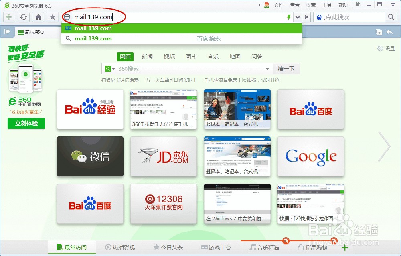Switch to the 最常访问 bottom tab
The image size is (401, 256).
72,247
